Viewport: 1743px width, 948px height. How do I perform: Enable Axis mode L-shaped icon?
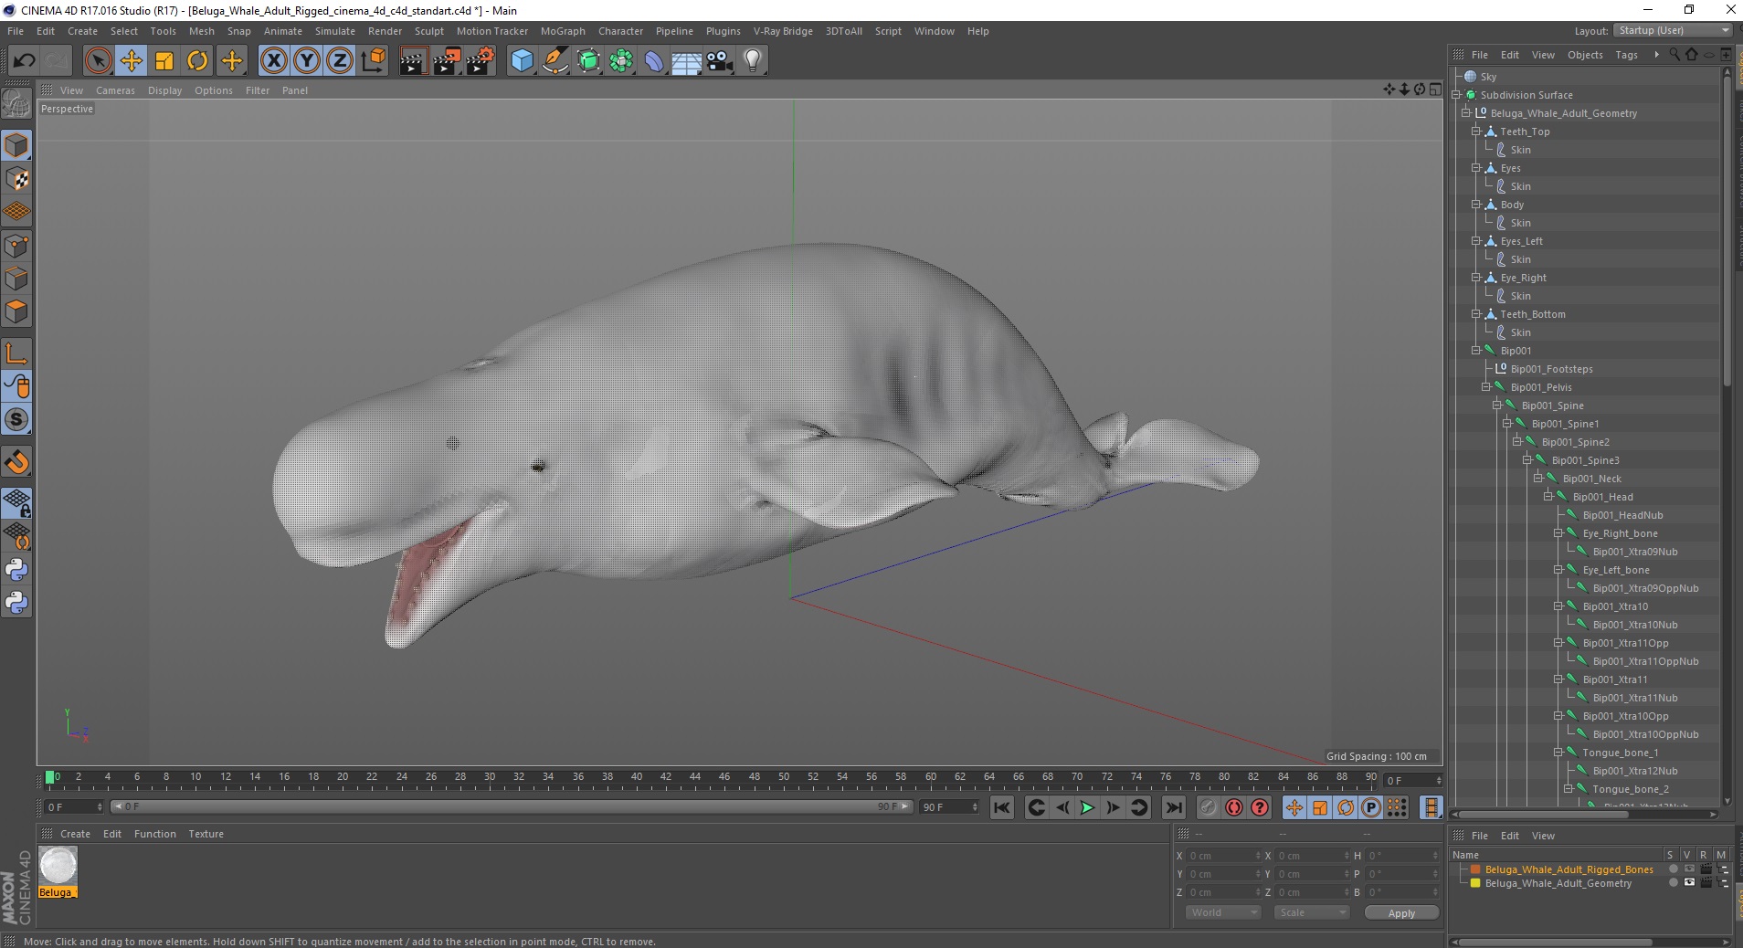[x=16, y=353]
